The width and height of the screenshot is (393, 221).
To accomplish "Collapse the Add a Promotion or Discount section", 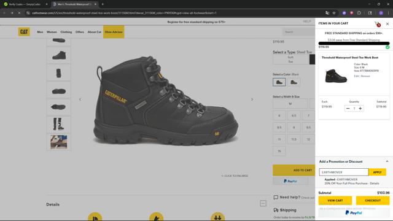I will pos(387,161).
